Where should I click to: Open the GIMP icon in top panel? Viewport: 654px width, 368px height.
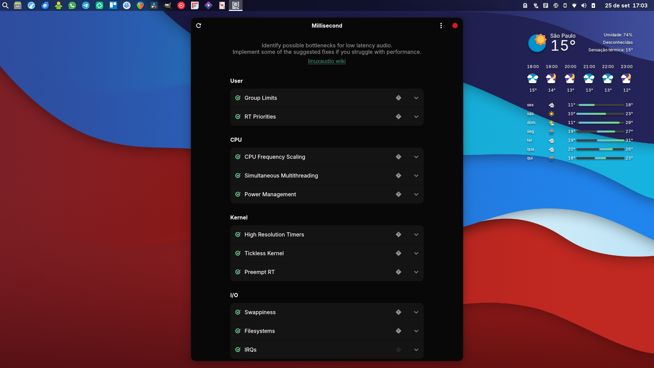[168, 5]
